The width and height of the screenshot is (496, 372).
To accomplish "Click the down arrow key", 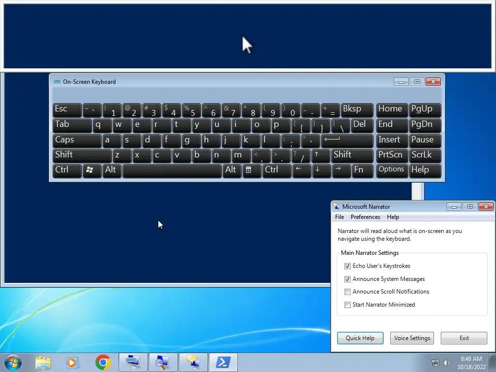I will click(x=322, y=171).
